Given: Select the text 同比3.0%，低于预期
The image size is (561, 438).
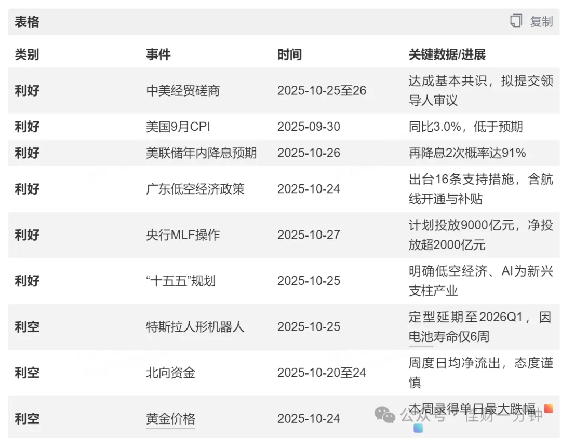Looking at the screenshot, I should [x=465, y=127].
